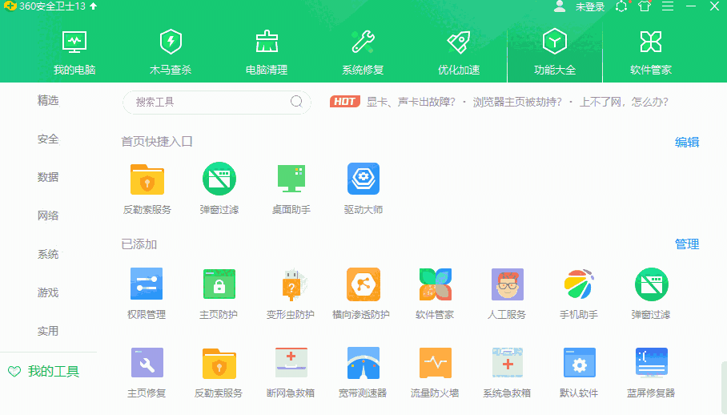The image size is (727, 415).
Task: Open 软件管家 tab in top navigation
Action: tap(651, 52)
